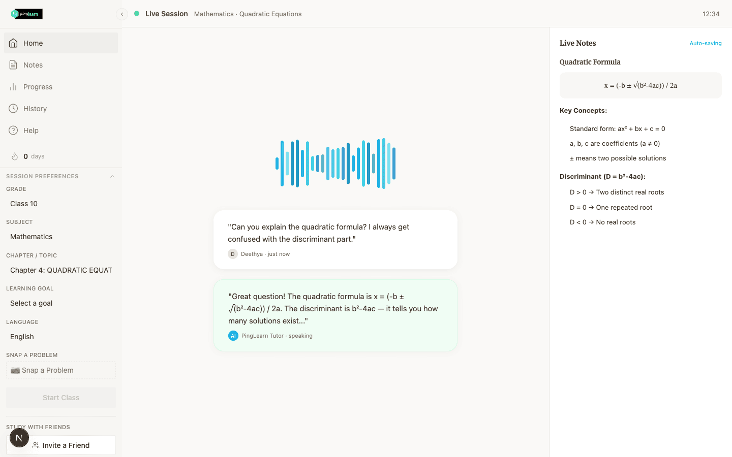Viewport: 732px width, 457px height.
Task: Click the Auto-saving status in Live Notes
Action: pos(706,43)
